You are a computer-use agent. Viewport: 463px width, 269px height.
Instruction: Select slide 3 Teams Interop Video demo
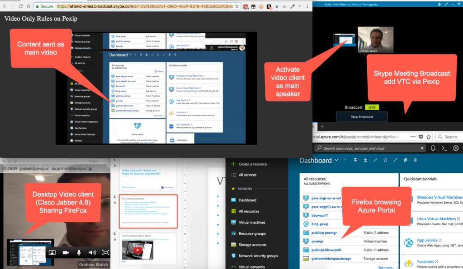pos(148,249)
